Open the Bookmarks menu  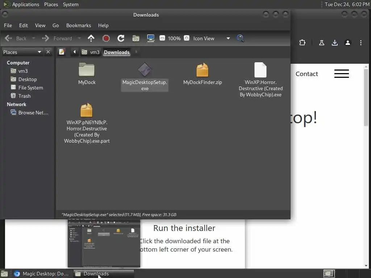coord(79,25)
